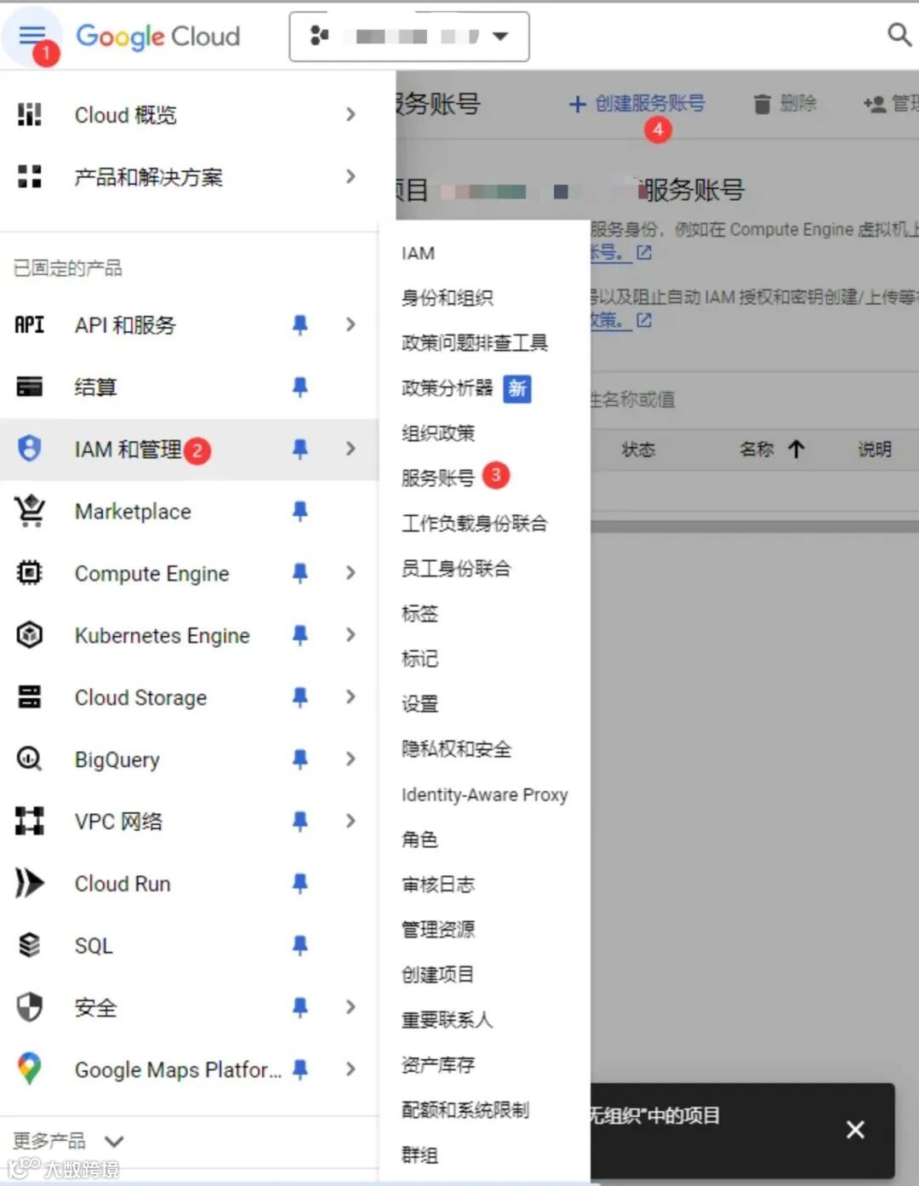Expand the 产品和解决方案 submenu chevron
Screen dimensions: 919x1186
(351, 176)
